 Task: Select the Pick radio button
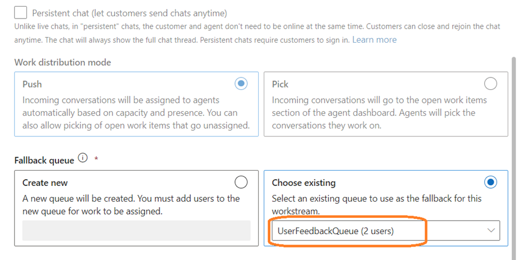pos(490,84)
